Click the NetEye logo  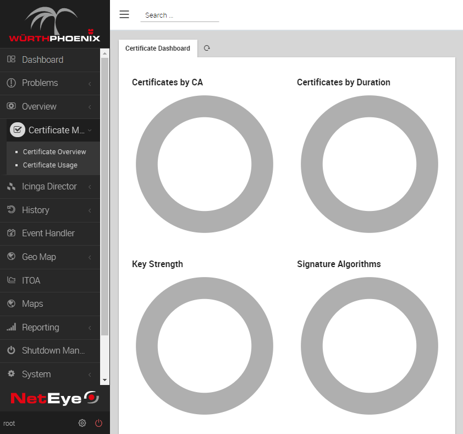(54, 398)
